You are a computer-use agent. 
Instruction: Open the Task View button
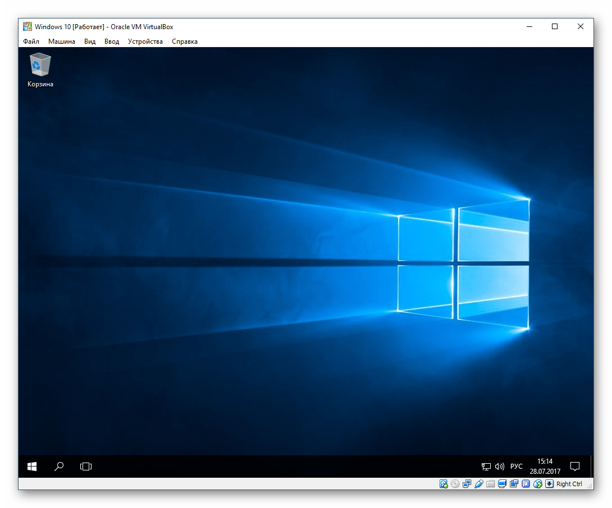[x=86, y=467]
